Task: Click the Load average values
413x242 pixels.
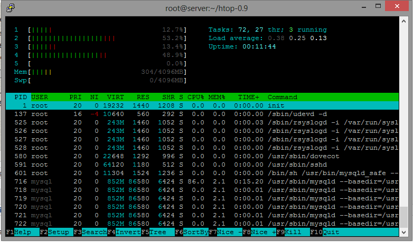Action: pyautogui.click(x=297, y=38)
